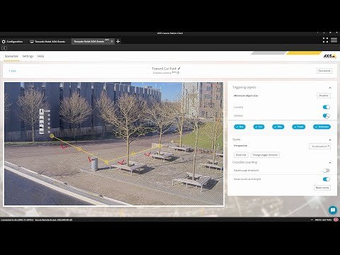This screenshot has height=255, width=340.
Task: Deselect the Truck vehicle chip
Action: [x=299, y=127]
